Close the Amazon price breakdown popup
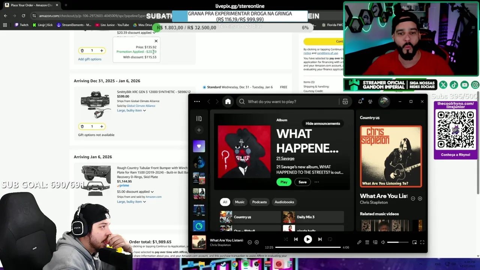This screenshot has height=270, width=480. (156, 41)
